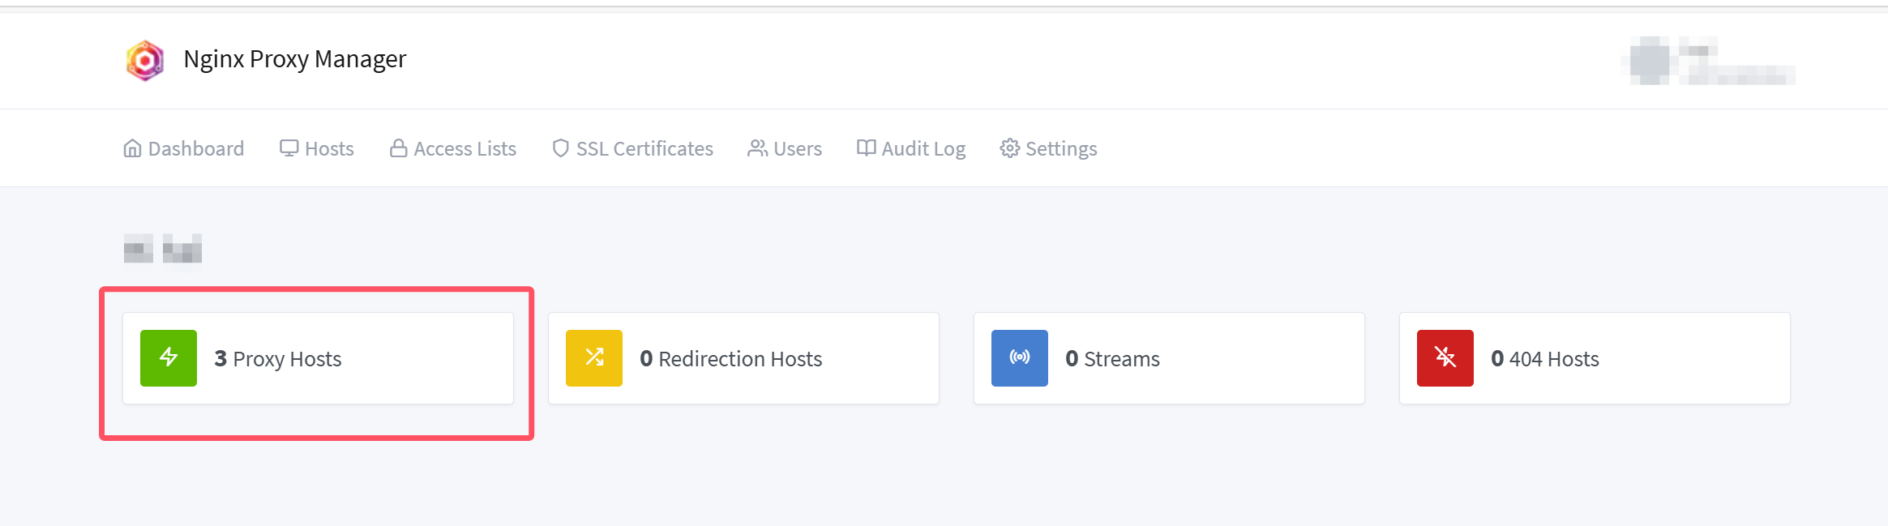
Task: Click the user avatar image
Action: tap(1649, 61)
